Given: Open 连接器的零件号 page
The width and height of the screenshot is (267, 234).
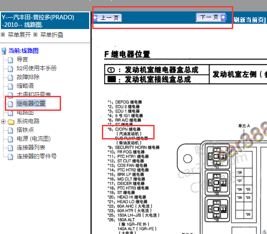Looking at the screenshot, I should pos(36,156).
